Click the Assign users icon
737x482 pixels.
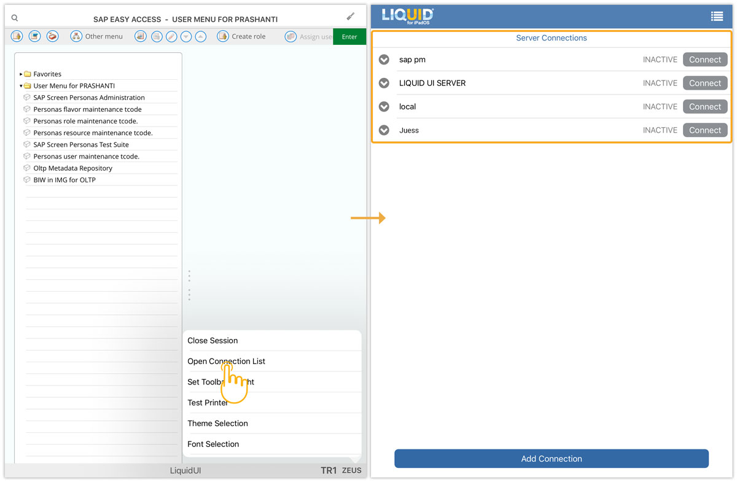291,36
